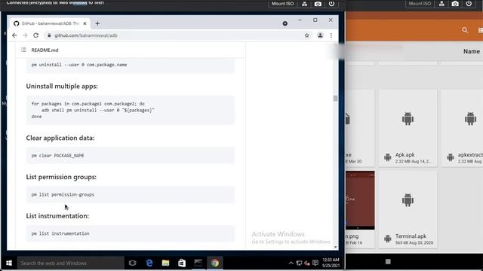This screenshot has height=271, width=483.
Task: Reload the GitHub page
Action: pyautogui.click(x=35, y=35)
